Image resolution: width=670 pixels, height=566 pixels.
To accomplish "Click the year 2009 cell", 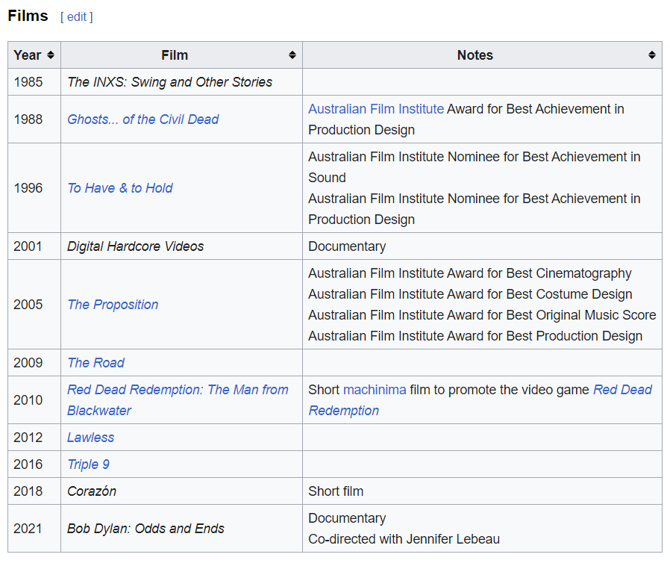I will pos(34,363).
